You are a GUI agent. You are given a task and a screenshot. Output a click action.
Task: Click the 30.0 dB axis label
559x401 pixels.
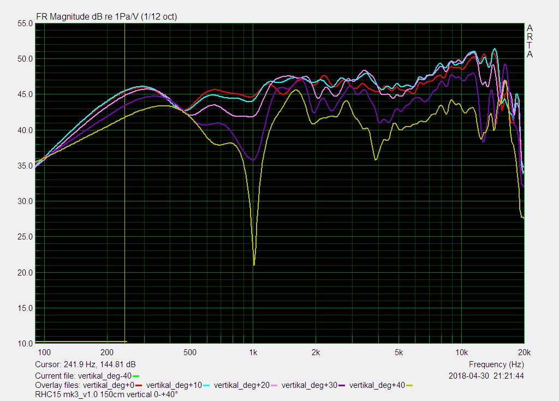pyautogui.click(x=25, y=201)
